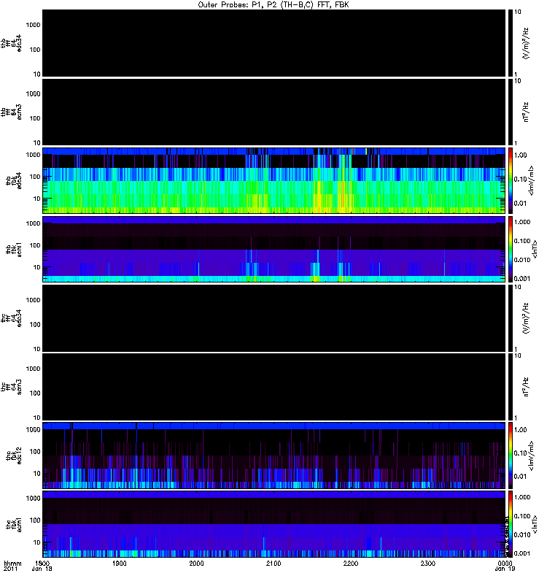Click the 2100 time axis label
547x584 pixels.
[x=273, y=563]
